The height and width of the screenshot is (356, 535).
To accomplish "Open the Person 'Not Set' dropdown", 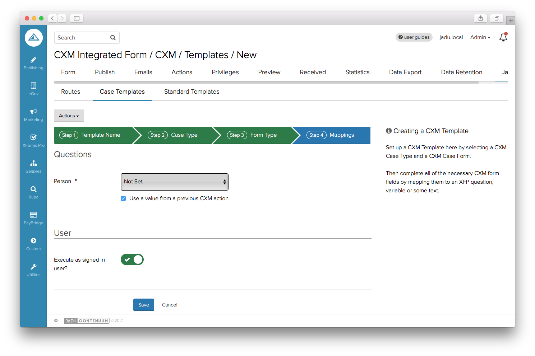I will coord(175,182).
